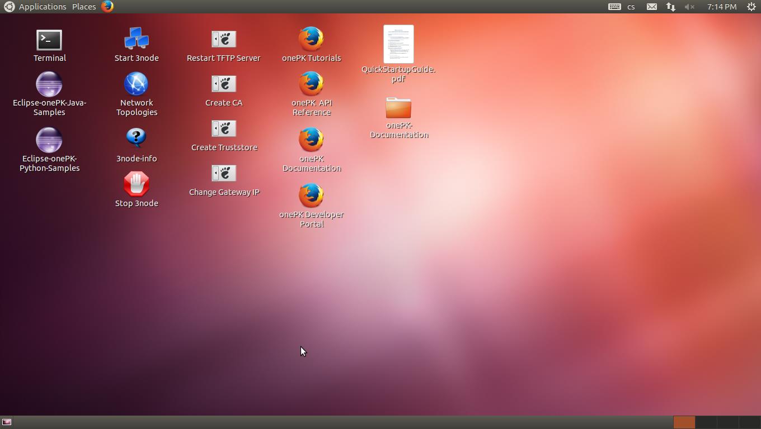Launch Eclipse-onePK-Java-Samples shortcut
The height and width of the screenshot is (429, 761).
click(x=49, y=84)
